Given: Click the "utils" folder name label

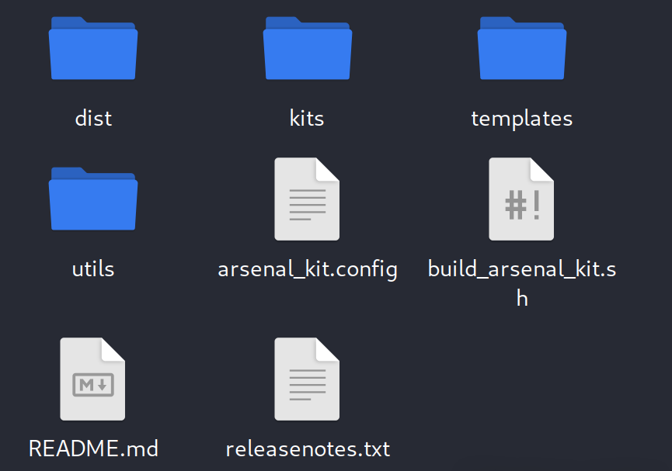Looking at the screenshot, I should click(x=93, y=268).
